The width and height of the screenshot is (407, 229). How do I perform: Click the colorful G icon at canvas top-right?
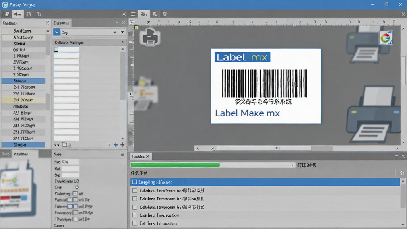(386, 38)
